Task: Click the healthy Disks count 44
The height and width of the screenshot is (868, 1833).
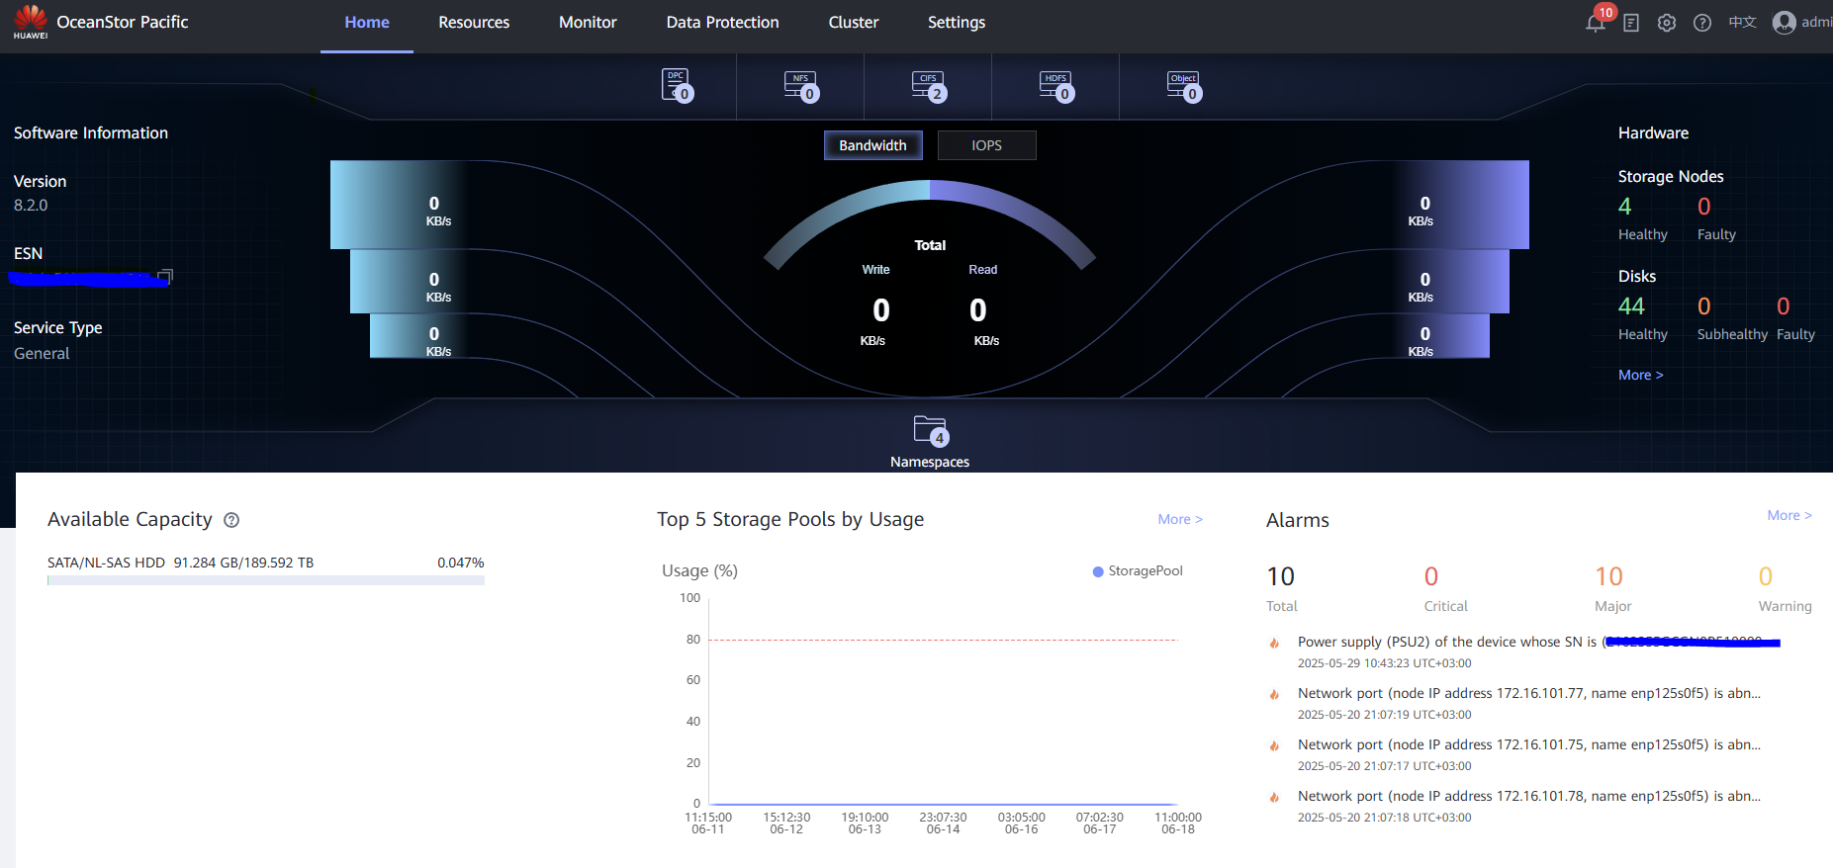Action: click(1631, 306)
